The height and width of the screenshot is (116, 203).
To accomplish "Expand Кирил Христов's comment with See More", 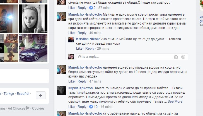I will point(175,101).
